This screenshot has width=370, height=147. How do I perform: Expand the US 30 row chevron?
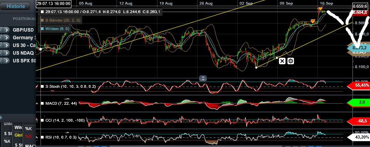click(x=7, y=45)
